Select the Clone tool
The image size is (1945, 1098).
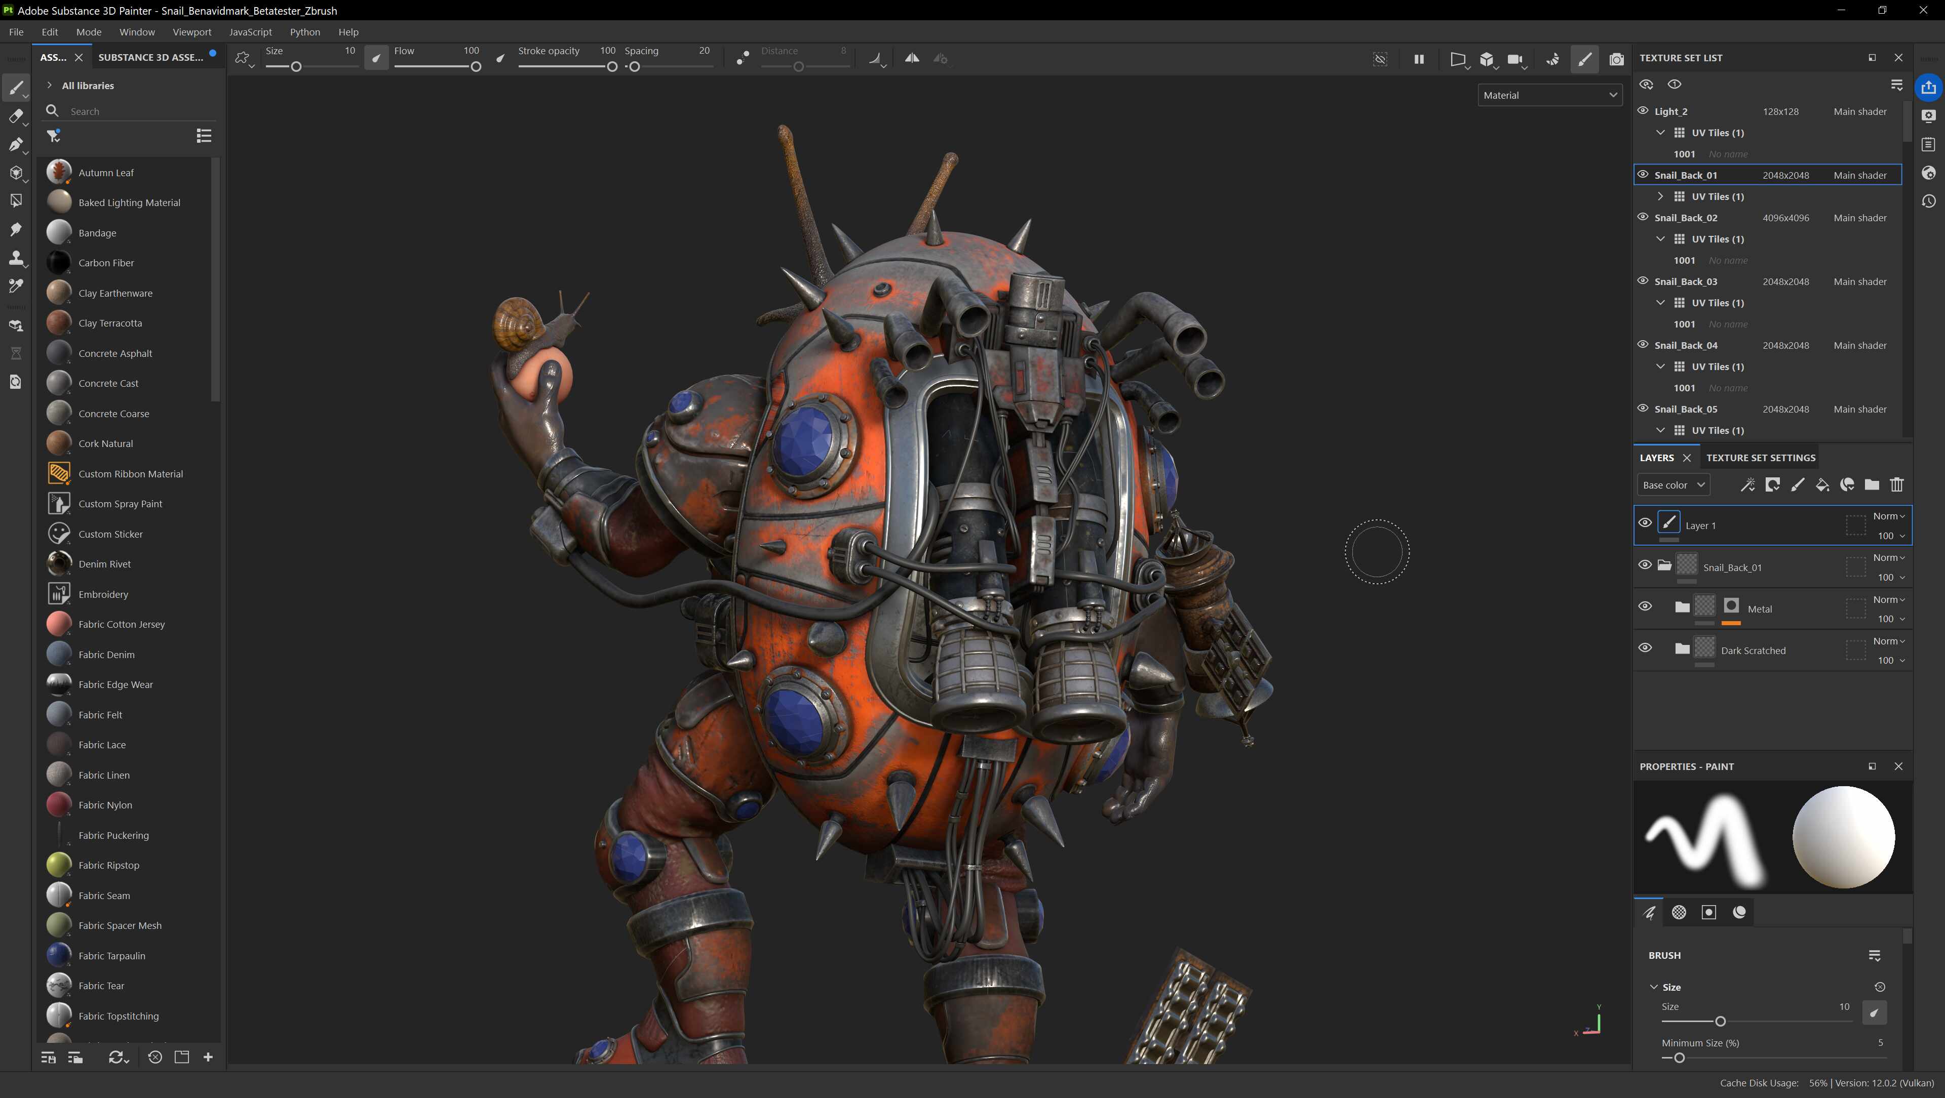click(x=16, y=258)
